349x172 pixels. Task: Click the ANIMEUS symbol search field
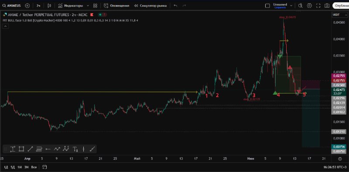point(12,6)
